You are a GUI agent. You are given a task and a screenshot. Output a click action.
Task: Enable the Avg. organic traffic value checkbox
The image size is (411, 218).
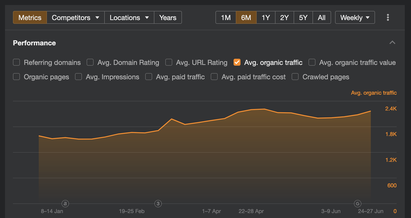pyautogui.click(x=312, y=62)
